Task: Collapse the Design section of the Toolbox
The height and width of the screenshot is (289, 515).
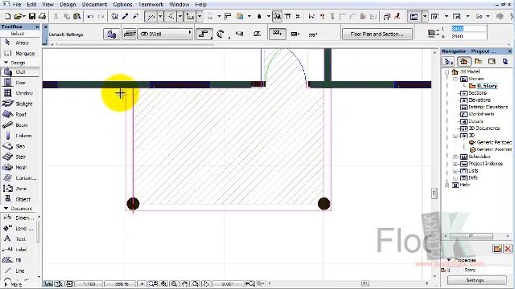Action: (6, 63)
